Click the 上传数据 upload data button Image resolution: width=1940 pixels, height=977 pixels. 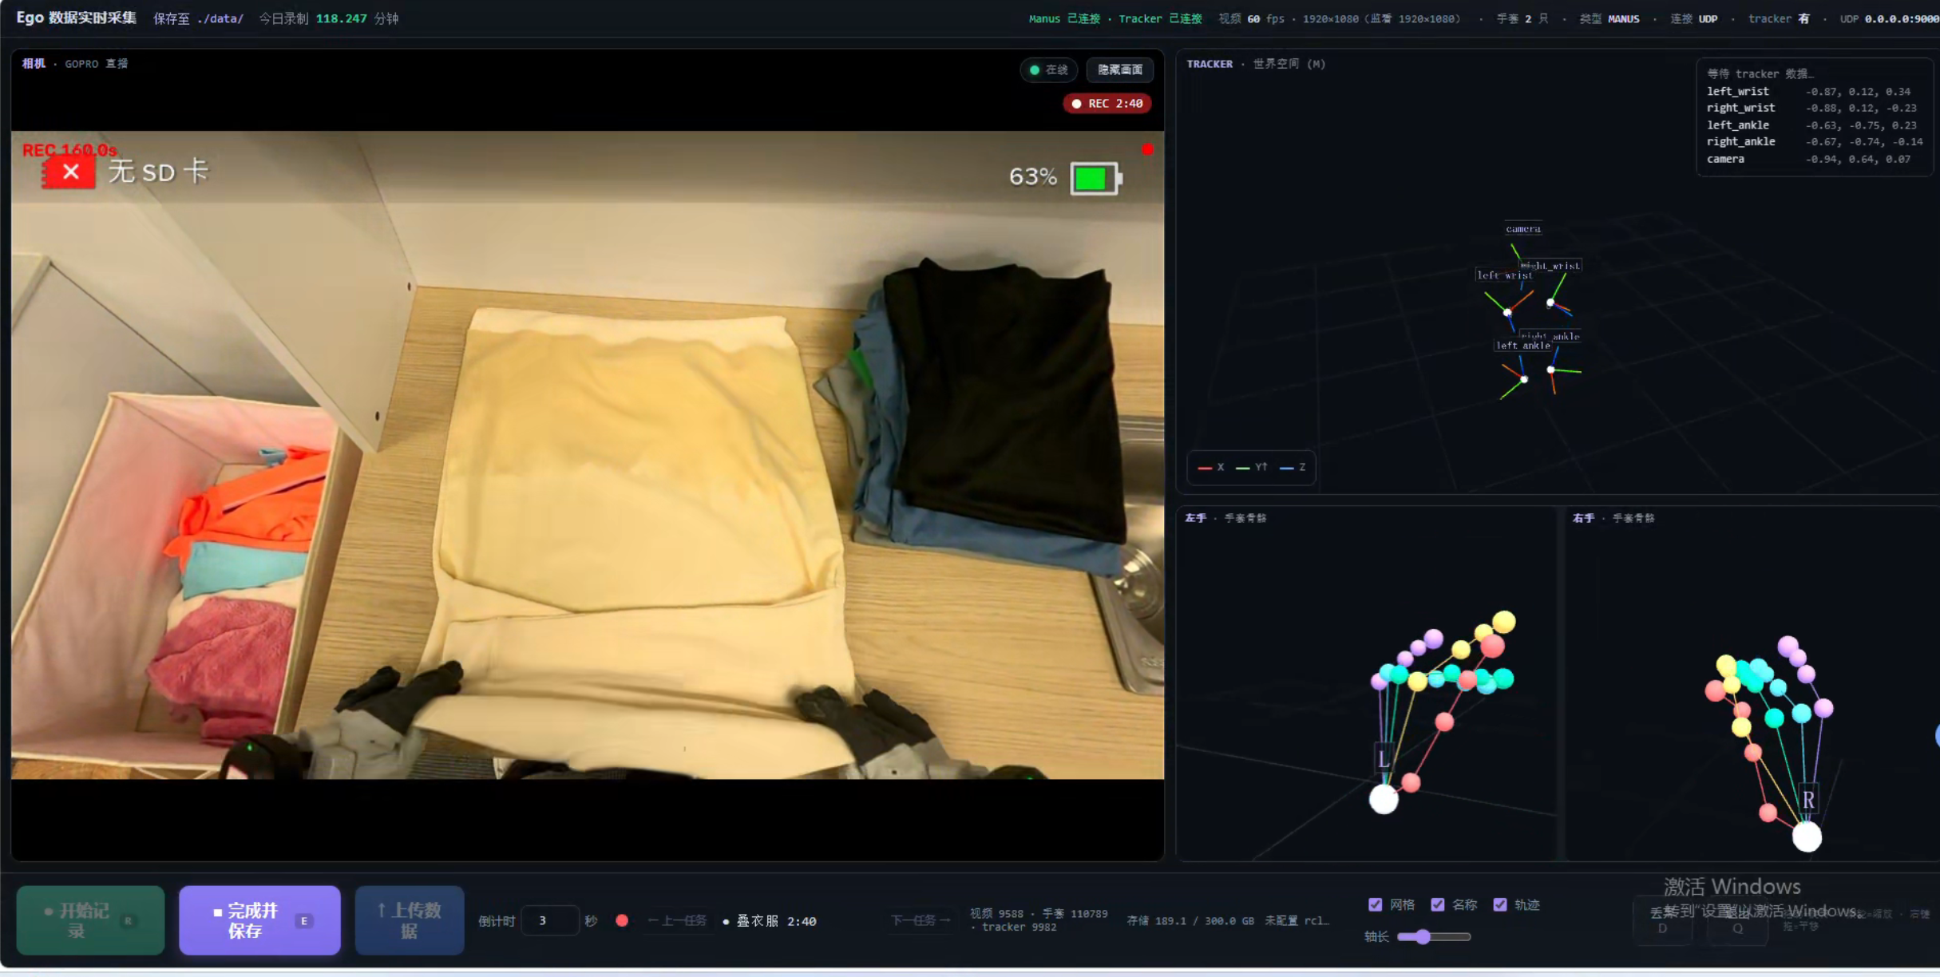[x=410, y=920]
